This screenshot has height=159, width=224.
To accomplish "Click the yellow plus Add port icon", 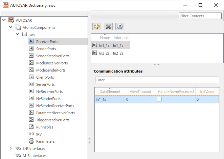I will pyautogui.click(x=97, y=27).
